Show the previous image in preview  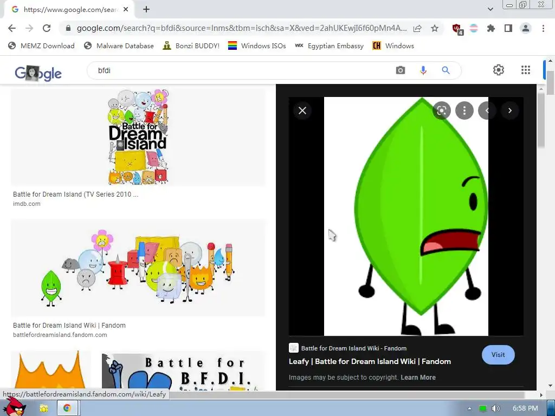tap(487, 110)
